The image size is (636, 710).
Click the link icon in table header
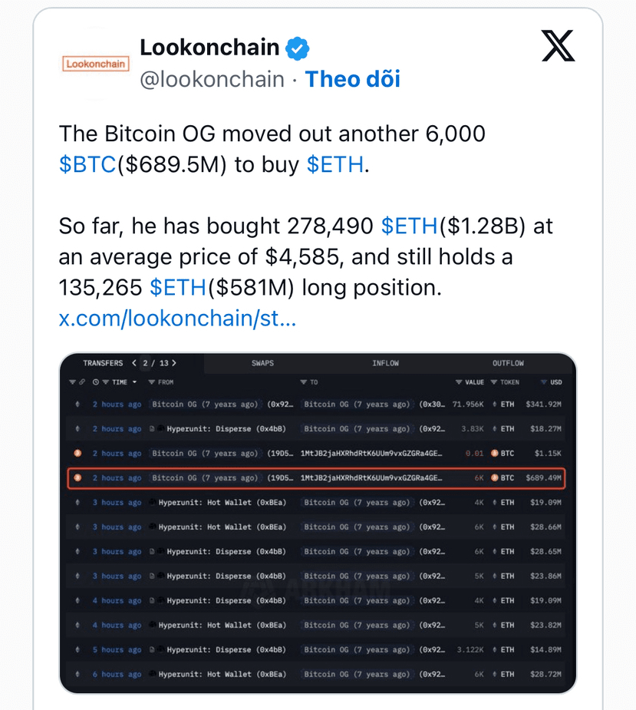pos(82,382)
